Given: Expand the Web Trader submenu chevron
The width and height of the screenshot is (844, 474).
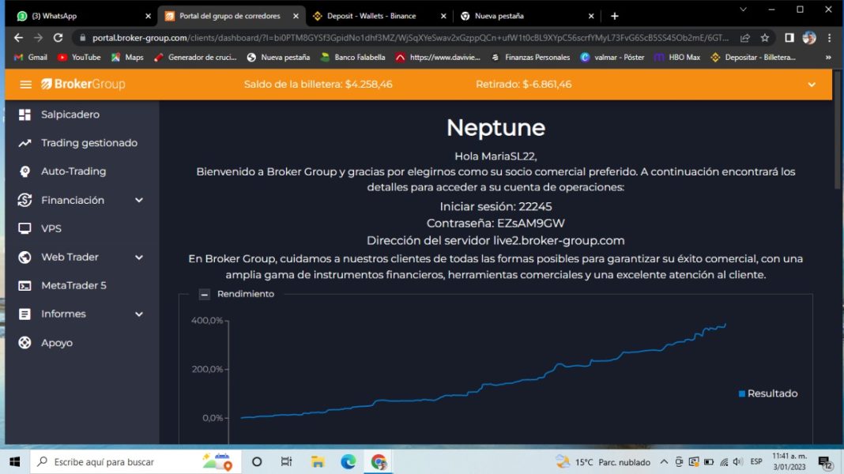Looking at the screenshot, I should (x=139, y=258).
